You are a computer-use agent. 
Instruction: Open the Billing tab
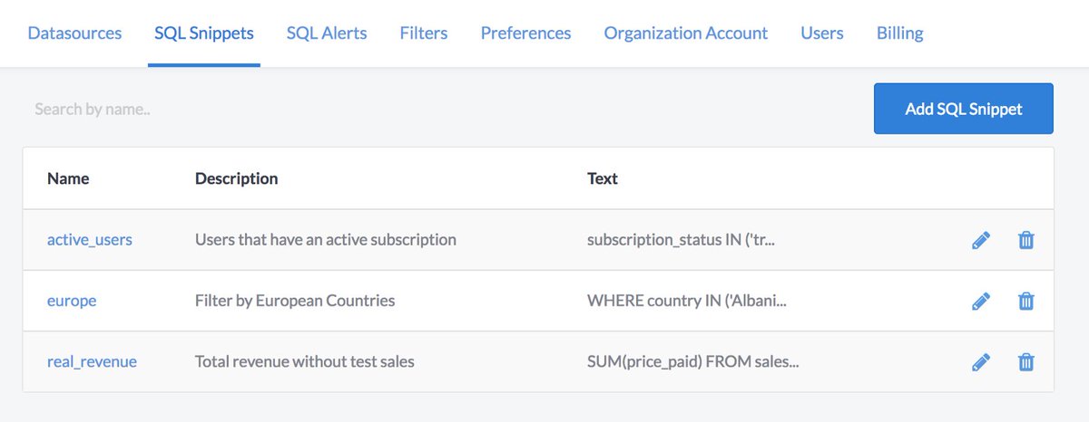pyautogui.click(x=899, y=34)
